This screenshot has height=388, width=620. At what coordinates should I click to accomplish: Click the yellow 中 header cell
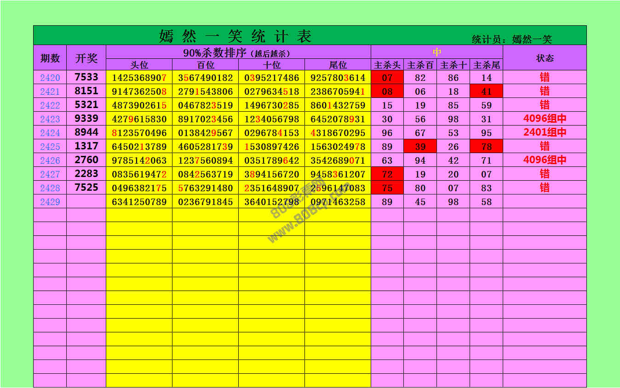coord(436,52)
